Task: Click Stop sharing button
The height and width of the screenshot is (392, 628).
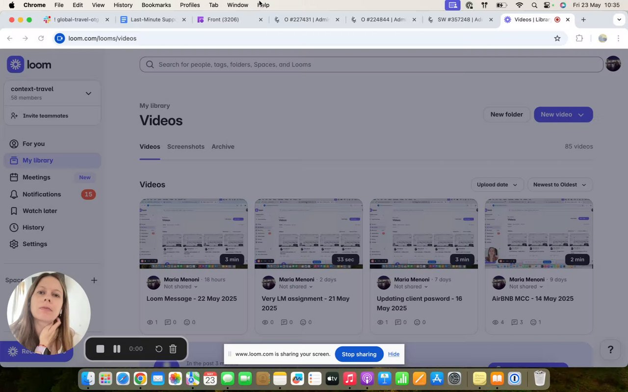Action: tap(359, 354)
